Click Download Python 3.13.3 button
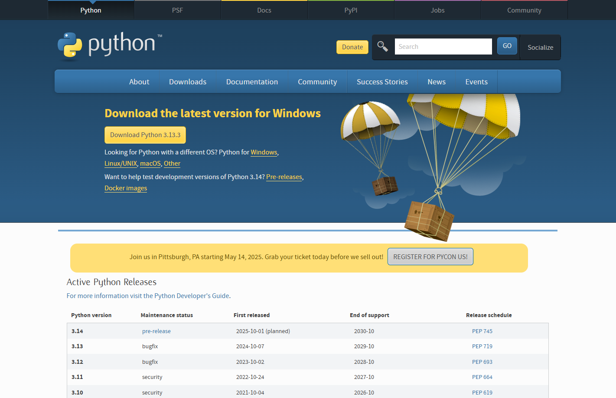 click(x=145, y=135)
